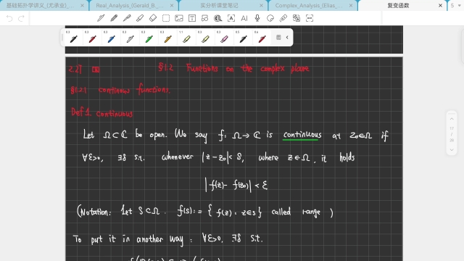Click the 17/28 page indicator
This screenshot has width=464, height=261.
(x=452, y=134)
